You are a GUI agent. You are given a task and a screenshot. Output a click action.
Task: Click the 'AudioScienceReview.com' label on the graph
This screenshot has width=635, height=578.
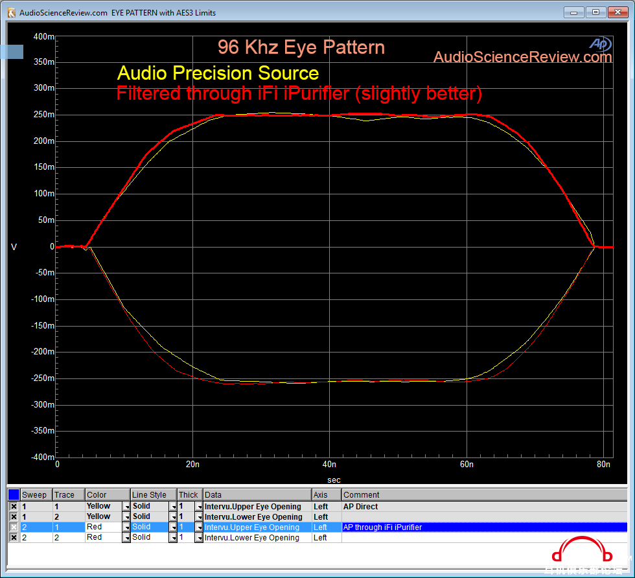tap(522, 57)
